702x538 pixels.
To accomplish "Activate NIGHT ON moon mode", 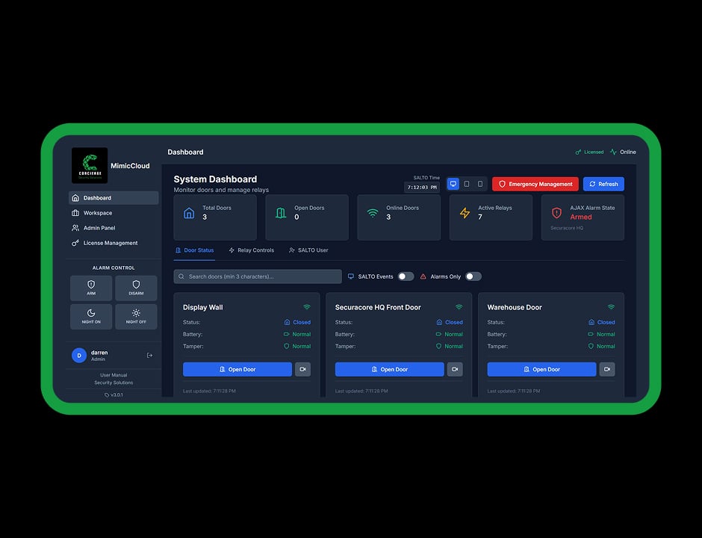I will pos(91,316).
